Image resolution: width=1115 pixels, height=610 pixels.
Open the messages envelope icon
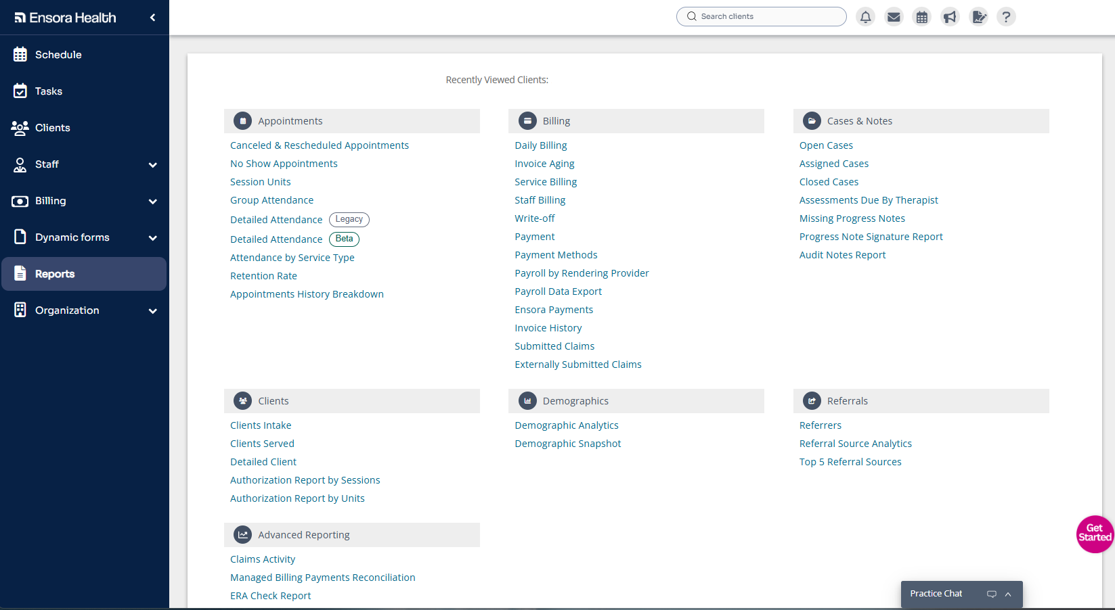pyautogui.click(x=894, y=17)
